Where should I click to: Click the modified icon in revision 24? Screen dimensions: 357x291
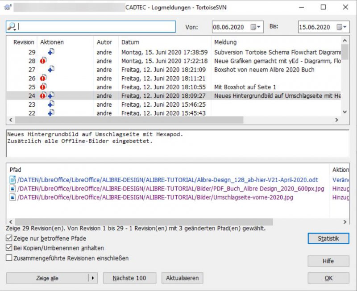43,96
